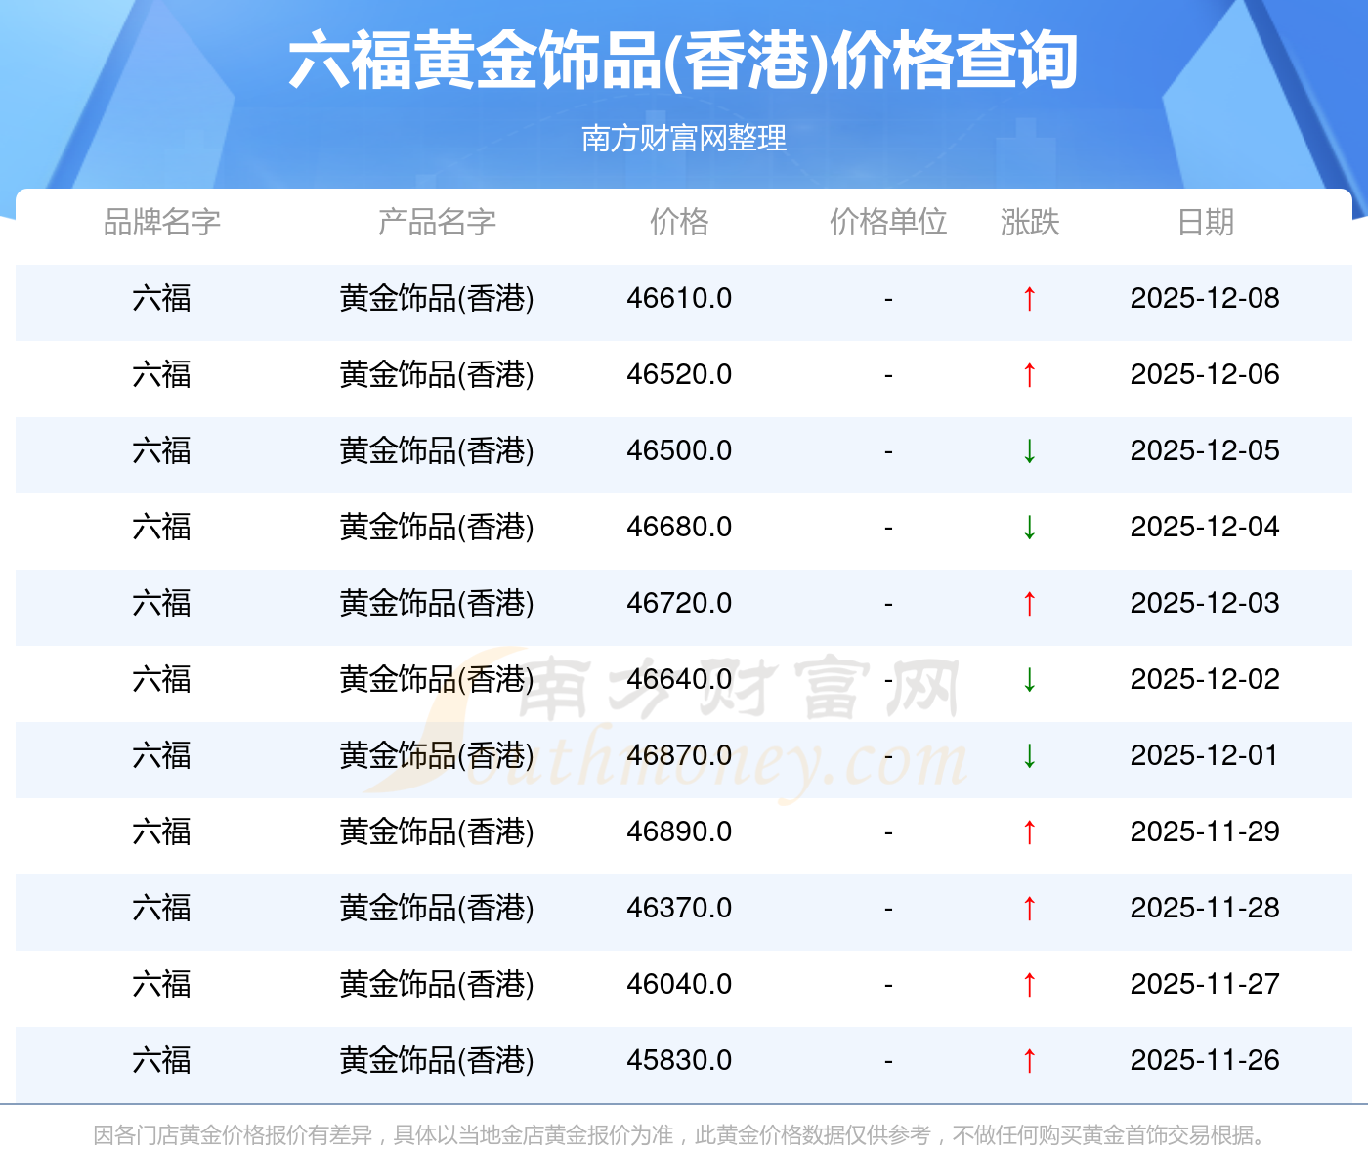
Task: Click the date 2025-11-29
Action: pos(1205,831)
